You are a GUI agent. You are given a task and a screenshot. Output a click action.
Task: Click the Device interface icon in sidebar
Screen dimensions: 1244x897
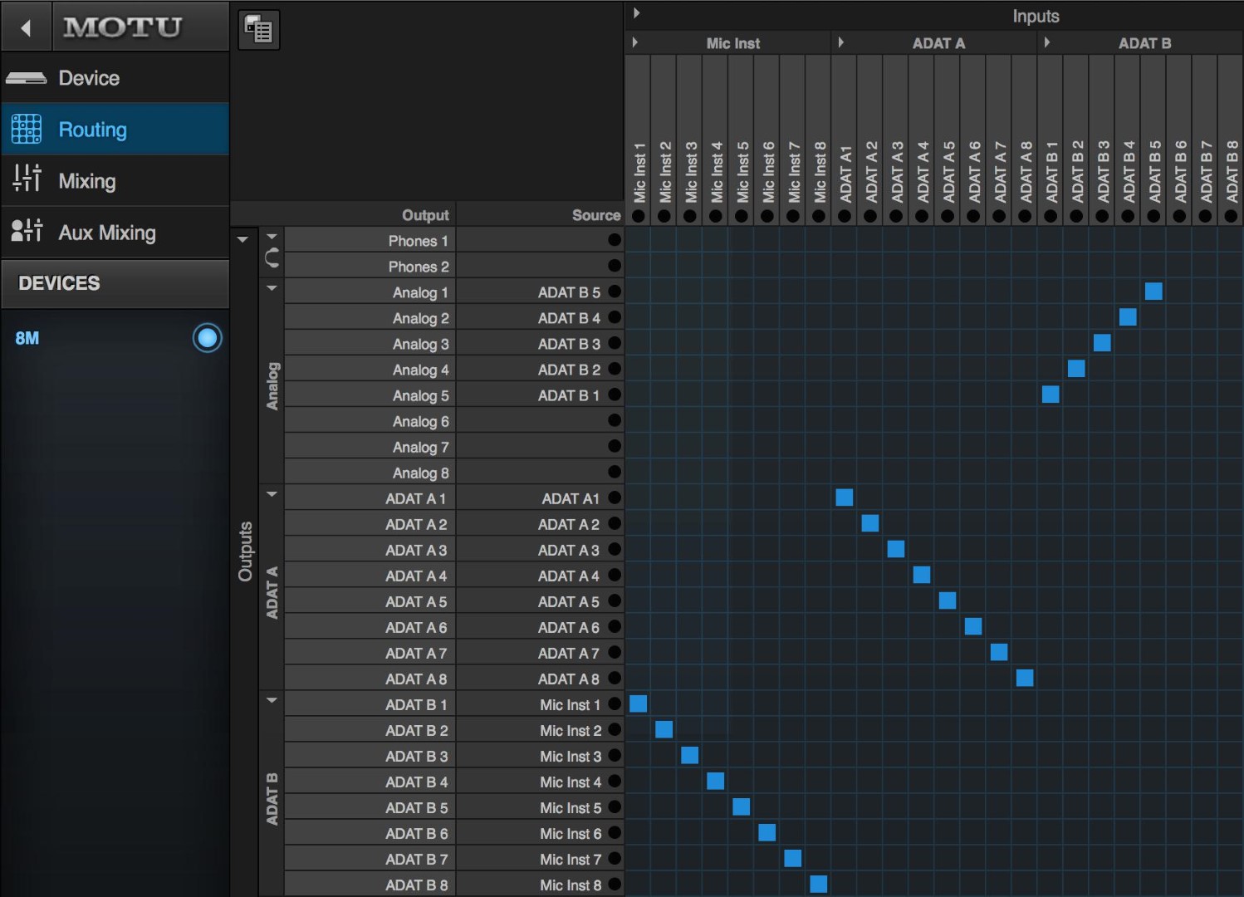pos(26,78)
